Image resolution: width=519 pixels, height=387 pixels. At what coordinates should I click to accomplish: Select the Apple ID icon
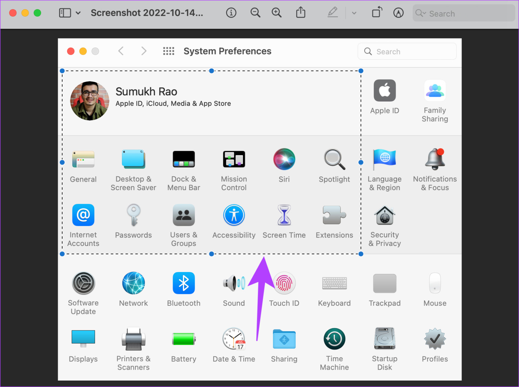(384, 90)
